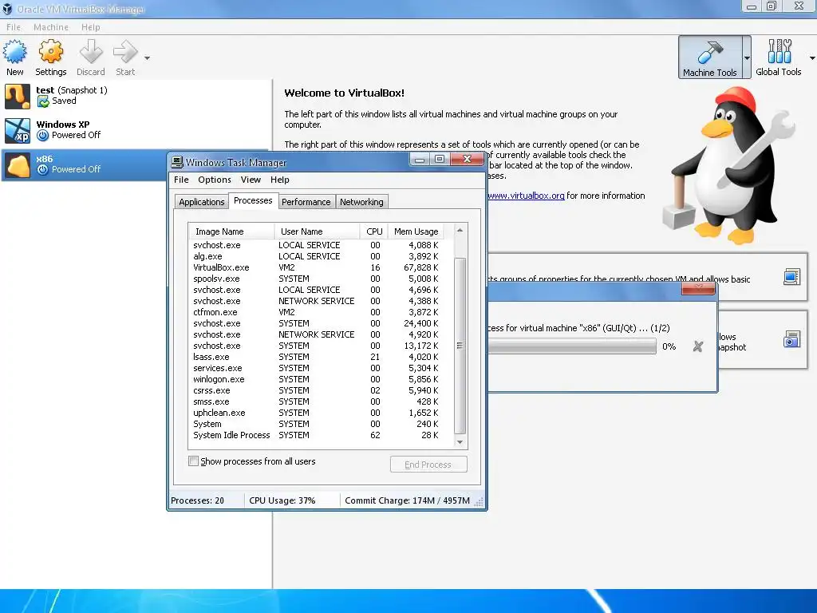Select lsass.exe process row
The height and width of the screenshot is (613, 817).
pyautogui.click(x=316, y=357)
